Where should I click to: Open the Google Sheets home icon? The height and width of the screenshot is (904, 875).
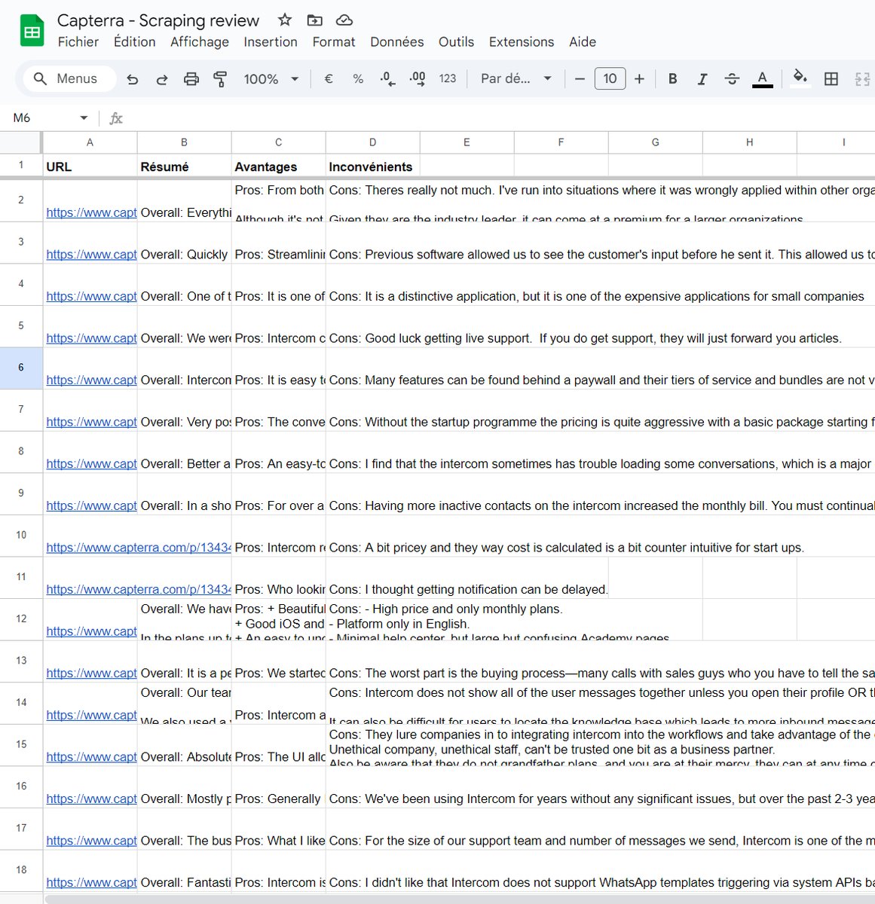32,32
